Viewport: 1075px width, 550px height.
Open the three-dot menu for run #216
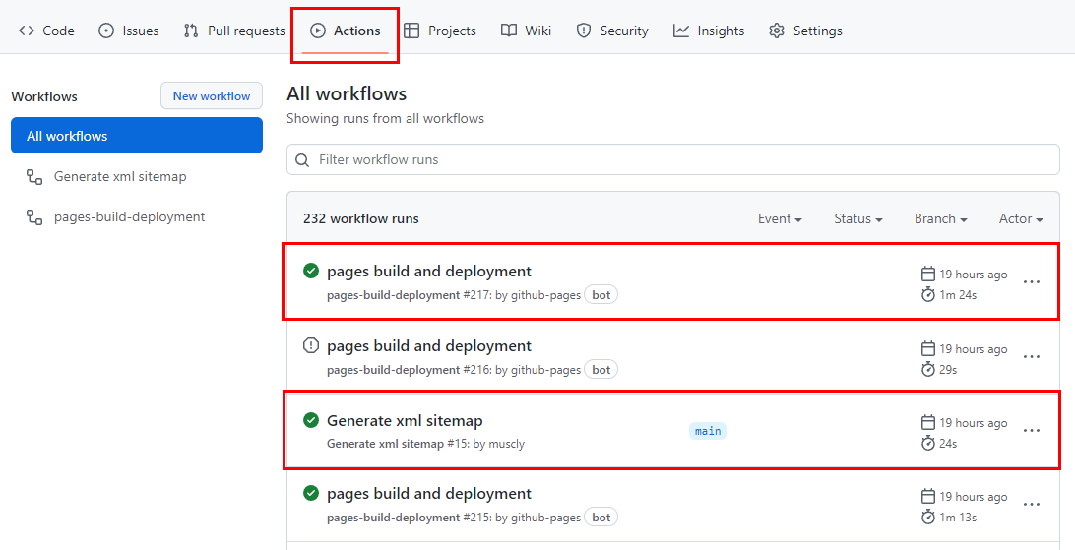click(1031, 357)
